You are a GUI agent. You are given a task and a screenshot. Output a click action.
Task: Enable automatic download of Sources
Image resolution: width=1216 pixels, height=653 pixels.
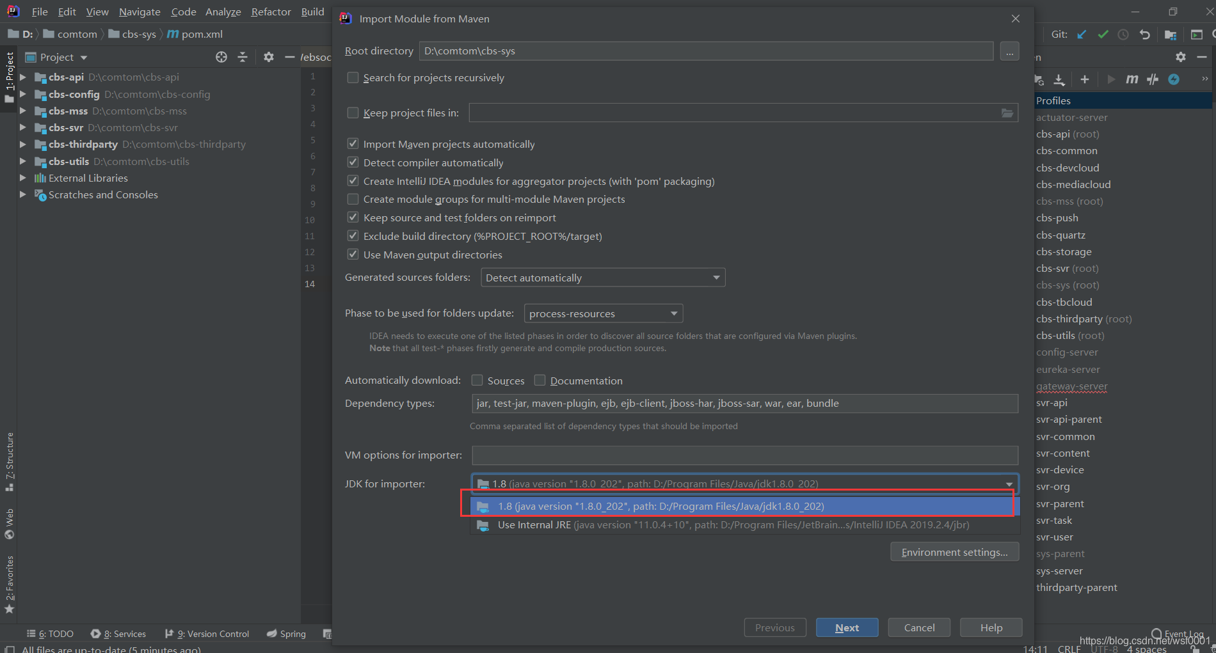click(x=477, y=381)
